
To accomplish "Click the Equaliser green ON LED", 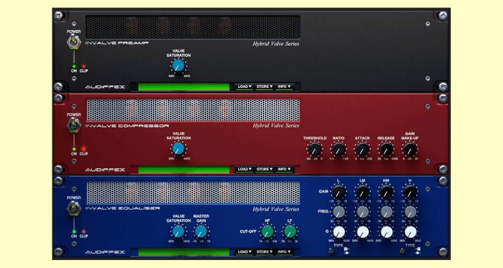I will point(74,231).
